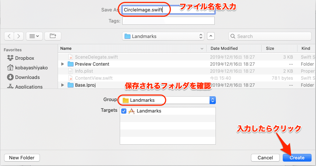Viewport: 316px width, 166px height.
Task: Open Applications in the sidebar
Action: [x=25, y=87]
